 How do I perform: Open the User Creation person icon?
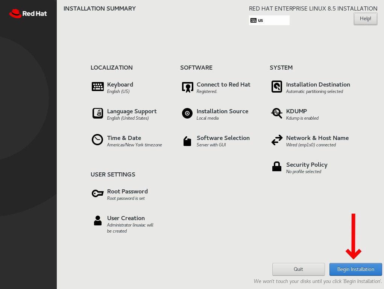tap(98, 221)
